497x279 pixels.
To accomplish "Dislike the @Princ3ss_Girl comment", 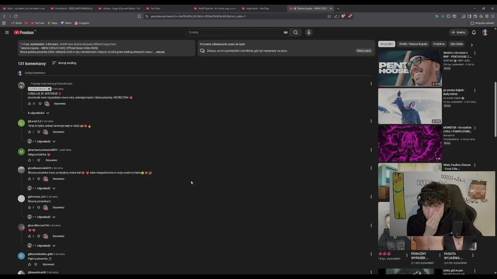I will click(x=38, y=207).
